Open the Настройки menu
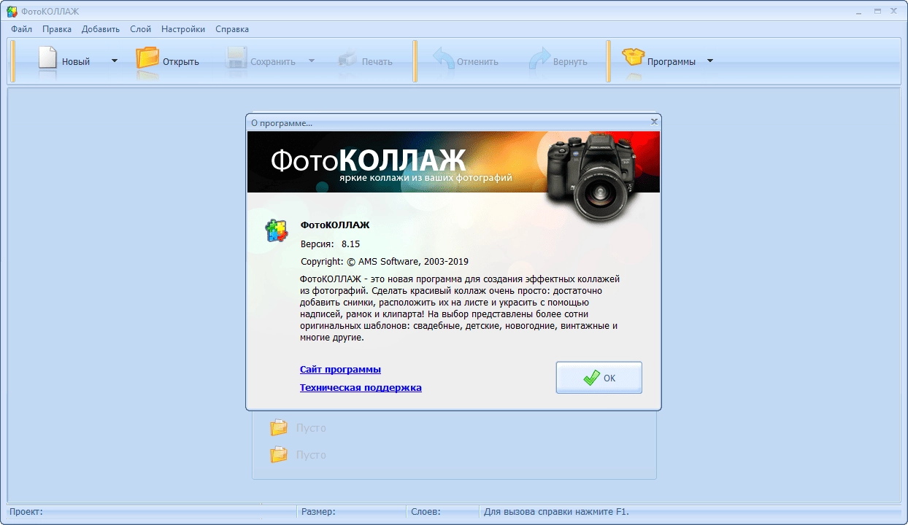This screenshot has height=525, width=908. (x=183, y=29)
